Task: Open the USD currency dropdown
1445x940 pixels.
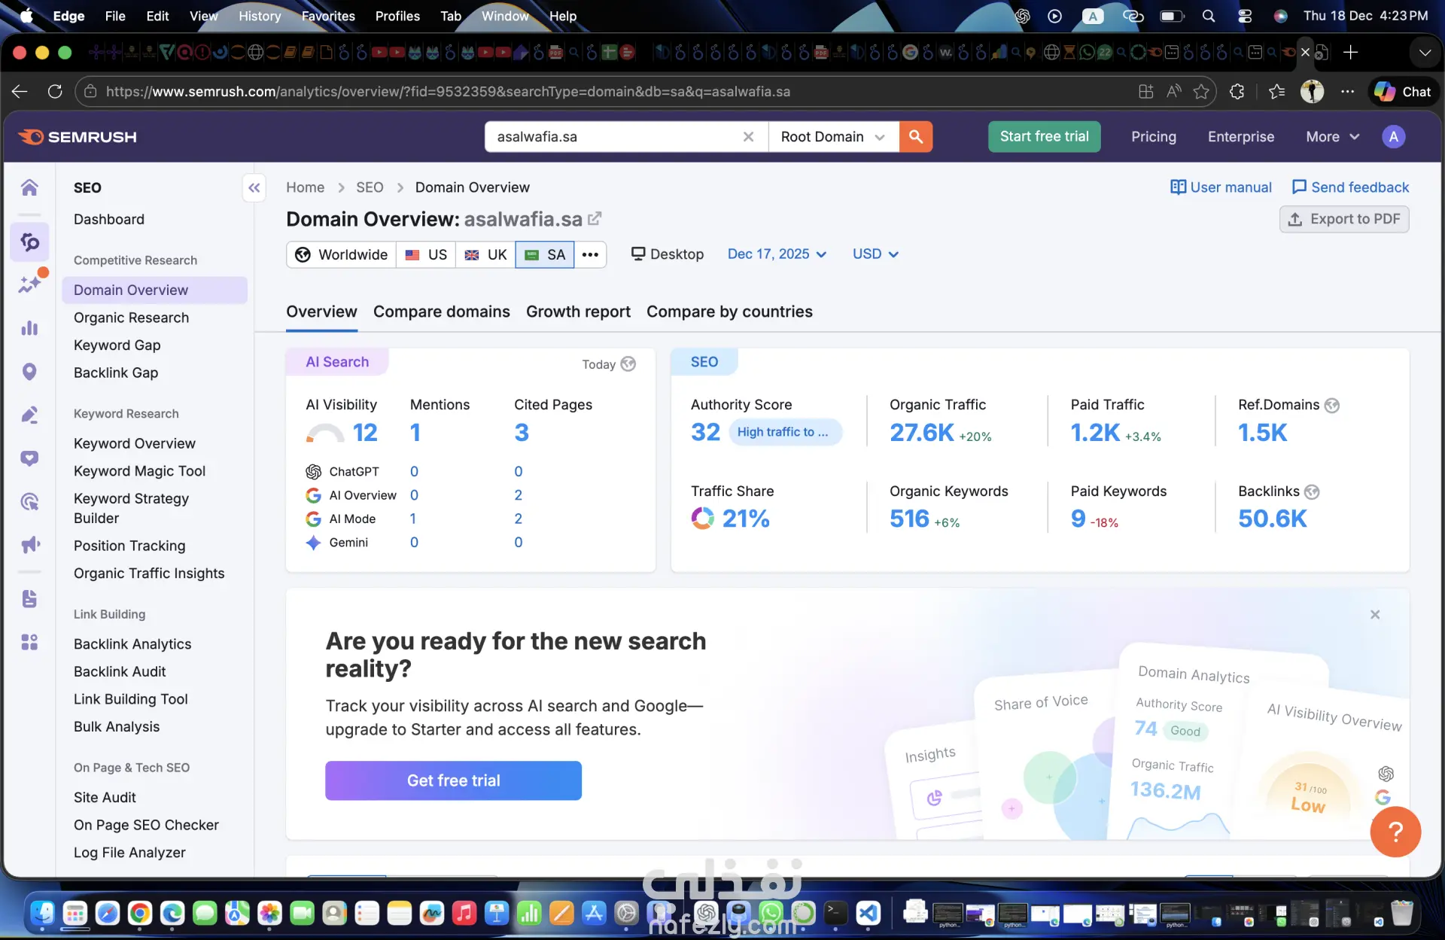Action: point(875,254)
